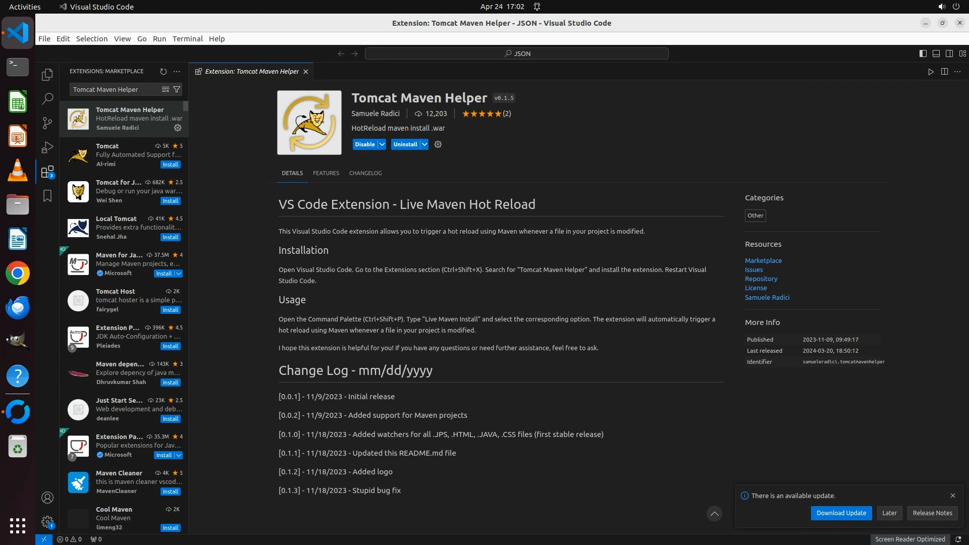Image resolution: width=969 pixels, height=545 pixels.
Task: Toggle primary side bar visibility
Action: click(x=923, y=53)
